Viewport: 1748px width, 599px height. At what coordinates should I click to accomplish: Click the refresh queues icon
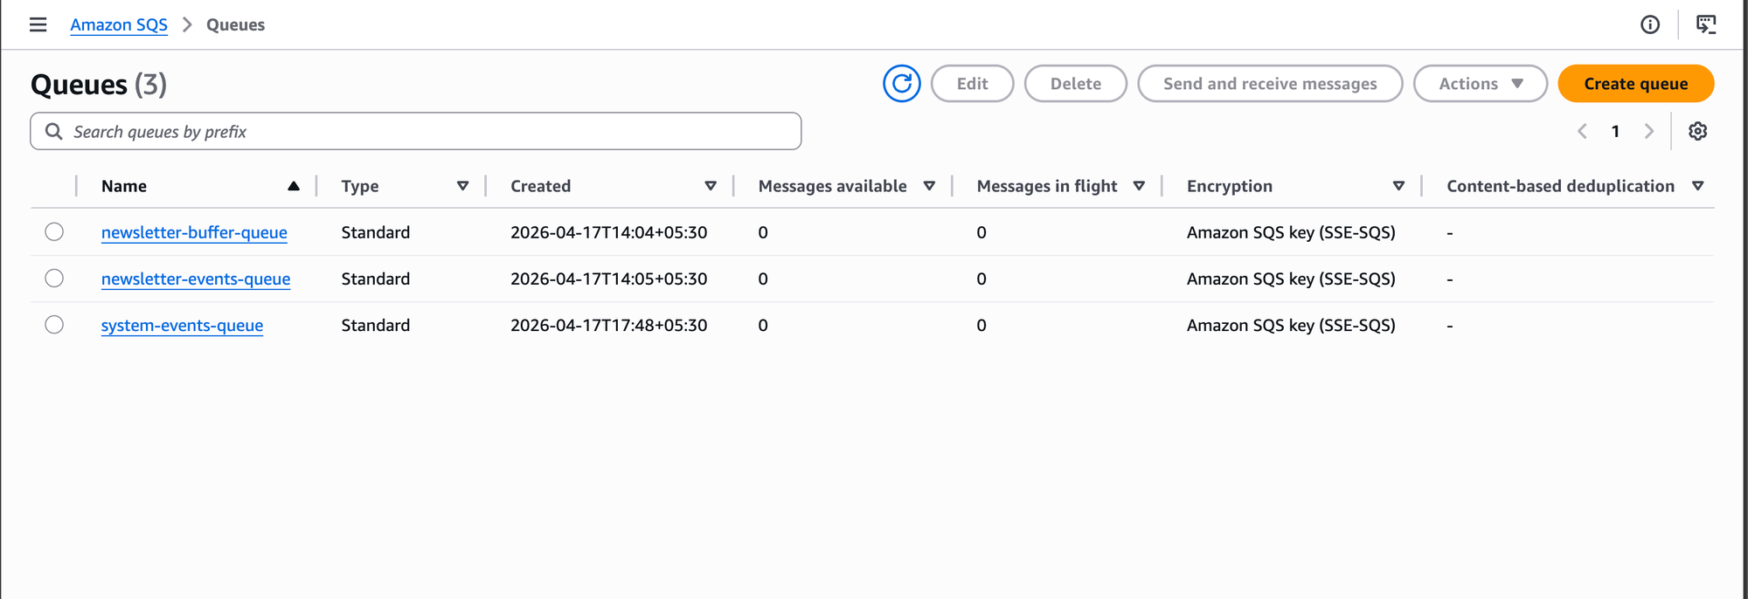click(901, 84)
